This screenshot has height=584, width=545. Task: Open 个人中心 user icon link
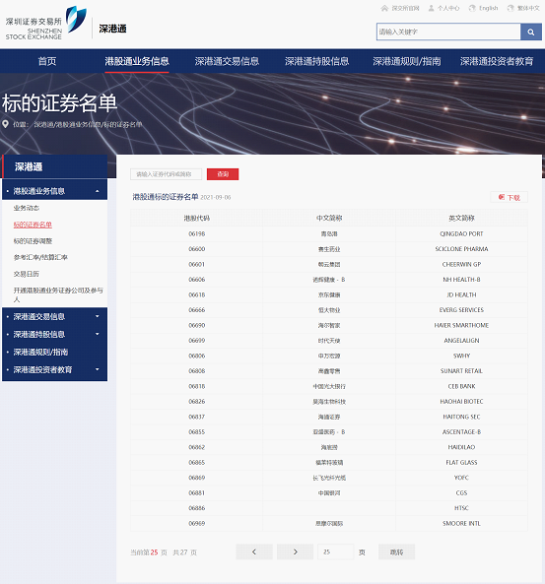(x=443, y=8)
